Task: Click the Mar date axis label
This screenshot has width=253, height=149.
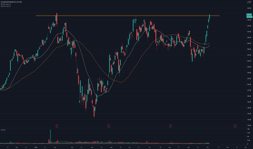Action: tap(72, 147)
